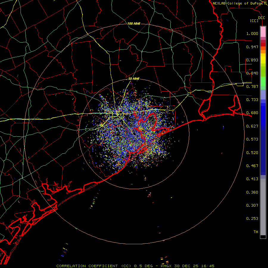The height and width of the screenshot is (268, 268).
Task: Click the red segment of the color bar
Action: 263,44
